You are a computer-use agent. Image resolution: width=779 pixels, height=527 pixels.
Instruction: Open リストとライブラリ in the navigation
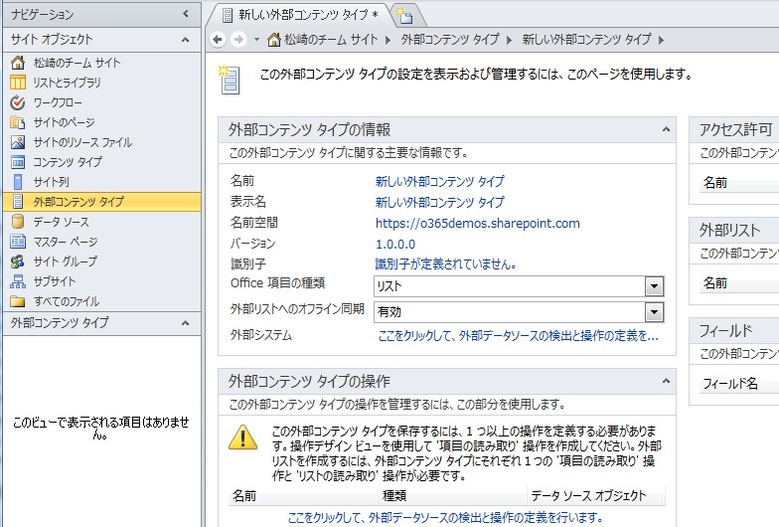67,83
